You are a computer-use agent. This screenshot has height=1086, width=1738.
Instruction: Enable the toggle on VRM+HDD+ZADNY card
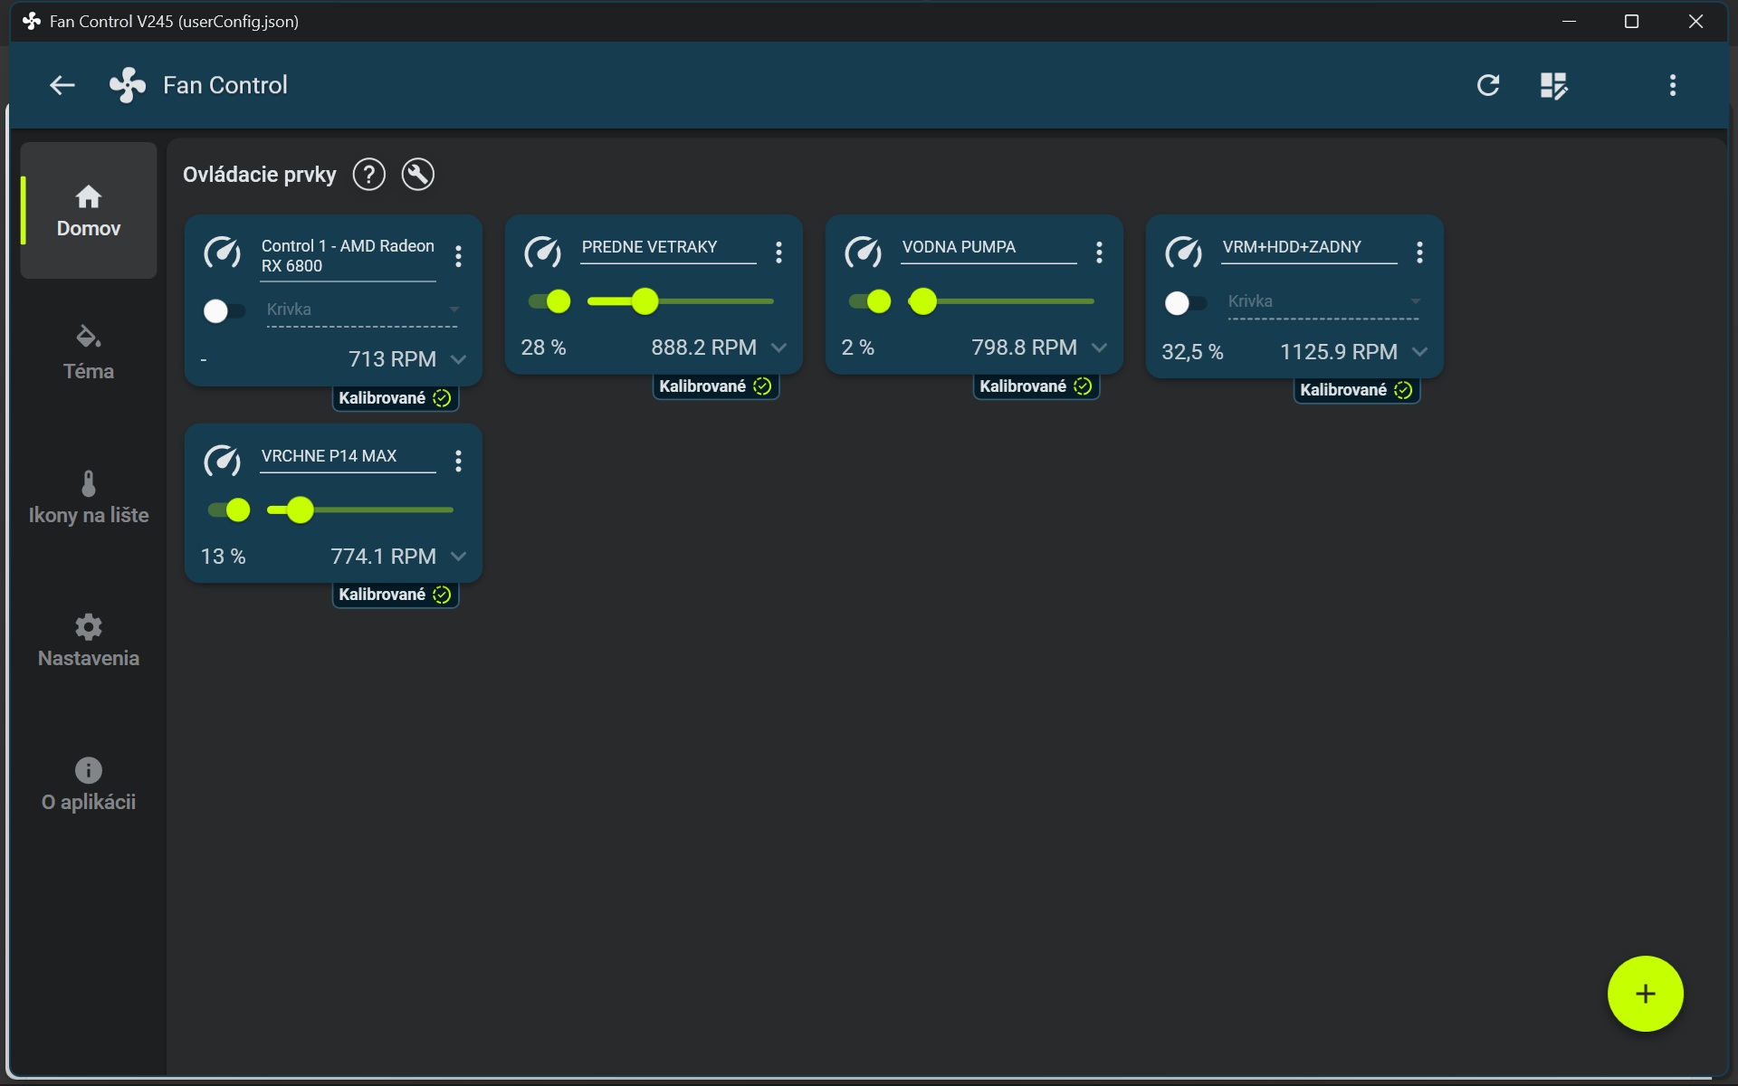[x=1185, y=302]
